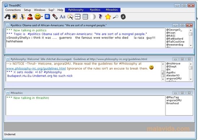The image size is (198, 140).
Task: Click the yellow star favorites icon
Action: click(108, 17)
